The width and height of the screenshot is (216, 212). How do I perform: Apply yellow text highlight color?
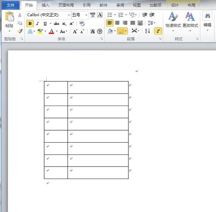pos(40,31)
